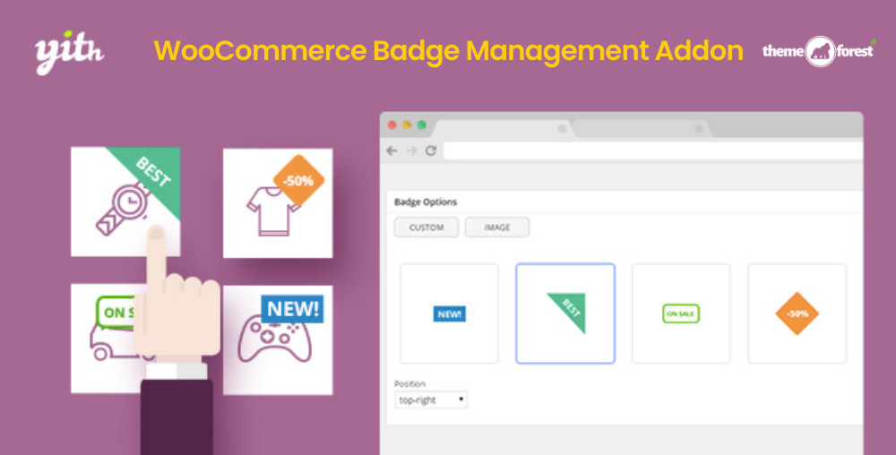Open the Position top-right dropdown
Screen dimensions: 896x455
pyautogui.click(x=431, y=400)
